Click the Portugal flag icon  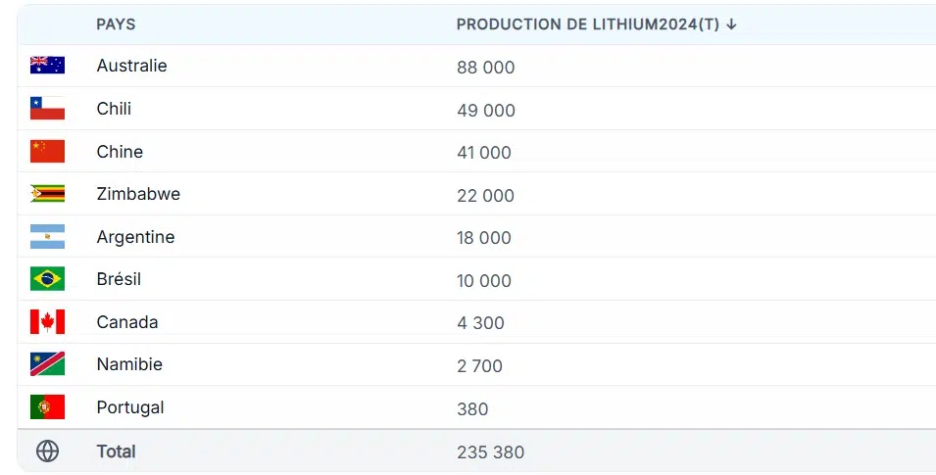pyautogui.click(x=47, y=407)
